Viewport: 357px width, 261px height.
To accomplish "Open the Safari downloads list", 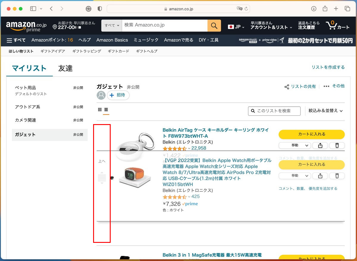I will click(314, 9).
